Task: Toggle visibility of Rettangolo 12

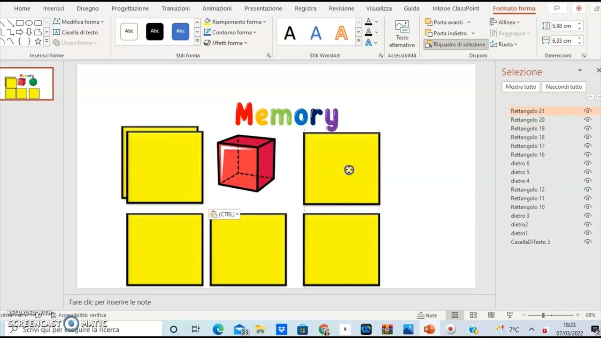Action: tap(587, 190)
